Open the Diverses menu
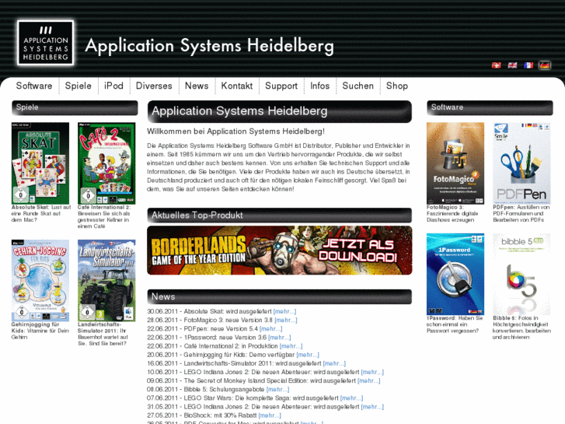Screen dimensions: 565x424 [x=154, y=86]
